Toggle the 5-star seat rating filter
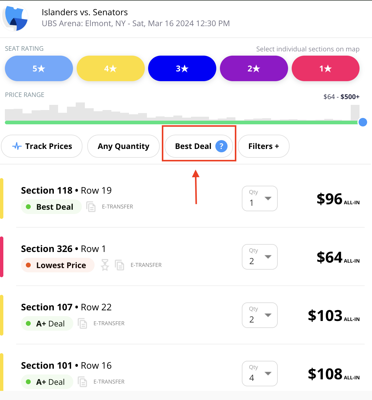372x400 pixels. click(x=39, y=68)
